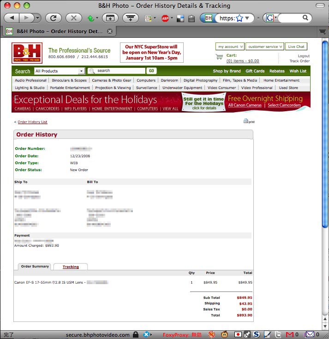Open the my account dropdown
Image resolution: width=329 pixels, height=339 pixels.
[x=230, y=47]
